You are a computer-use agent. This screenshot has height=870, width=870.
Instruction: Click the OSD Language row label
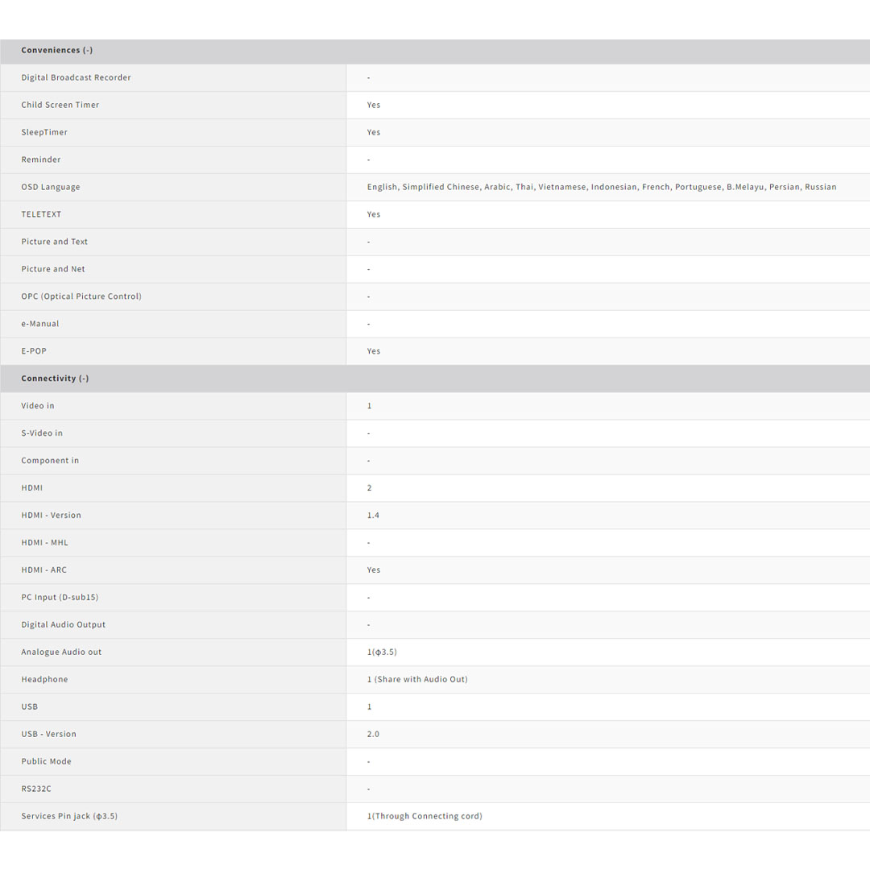[51, 187]
